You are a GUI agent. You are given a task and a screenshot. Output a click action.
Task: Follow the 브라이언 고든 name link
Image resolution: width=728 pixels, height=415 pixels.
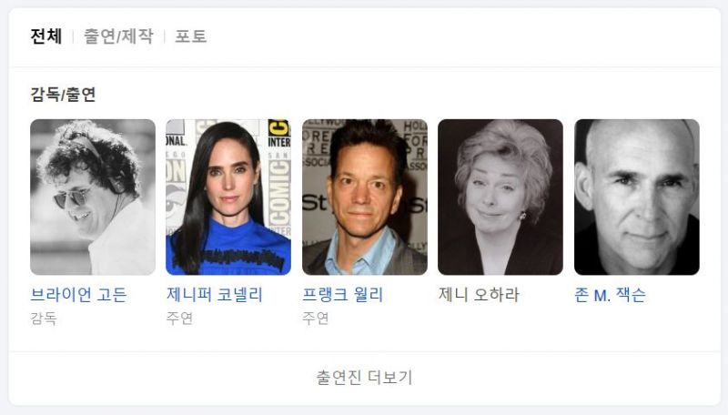click(x=78, y=295)
